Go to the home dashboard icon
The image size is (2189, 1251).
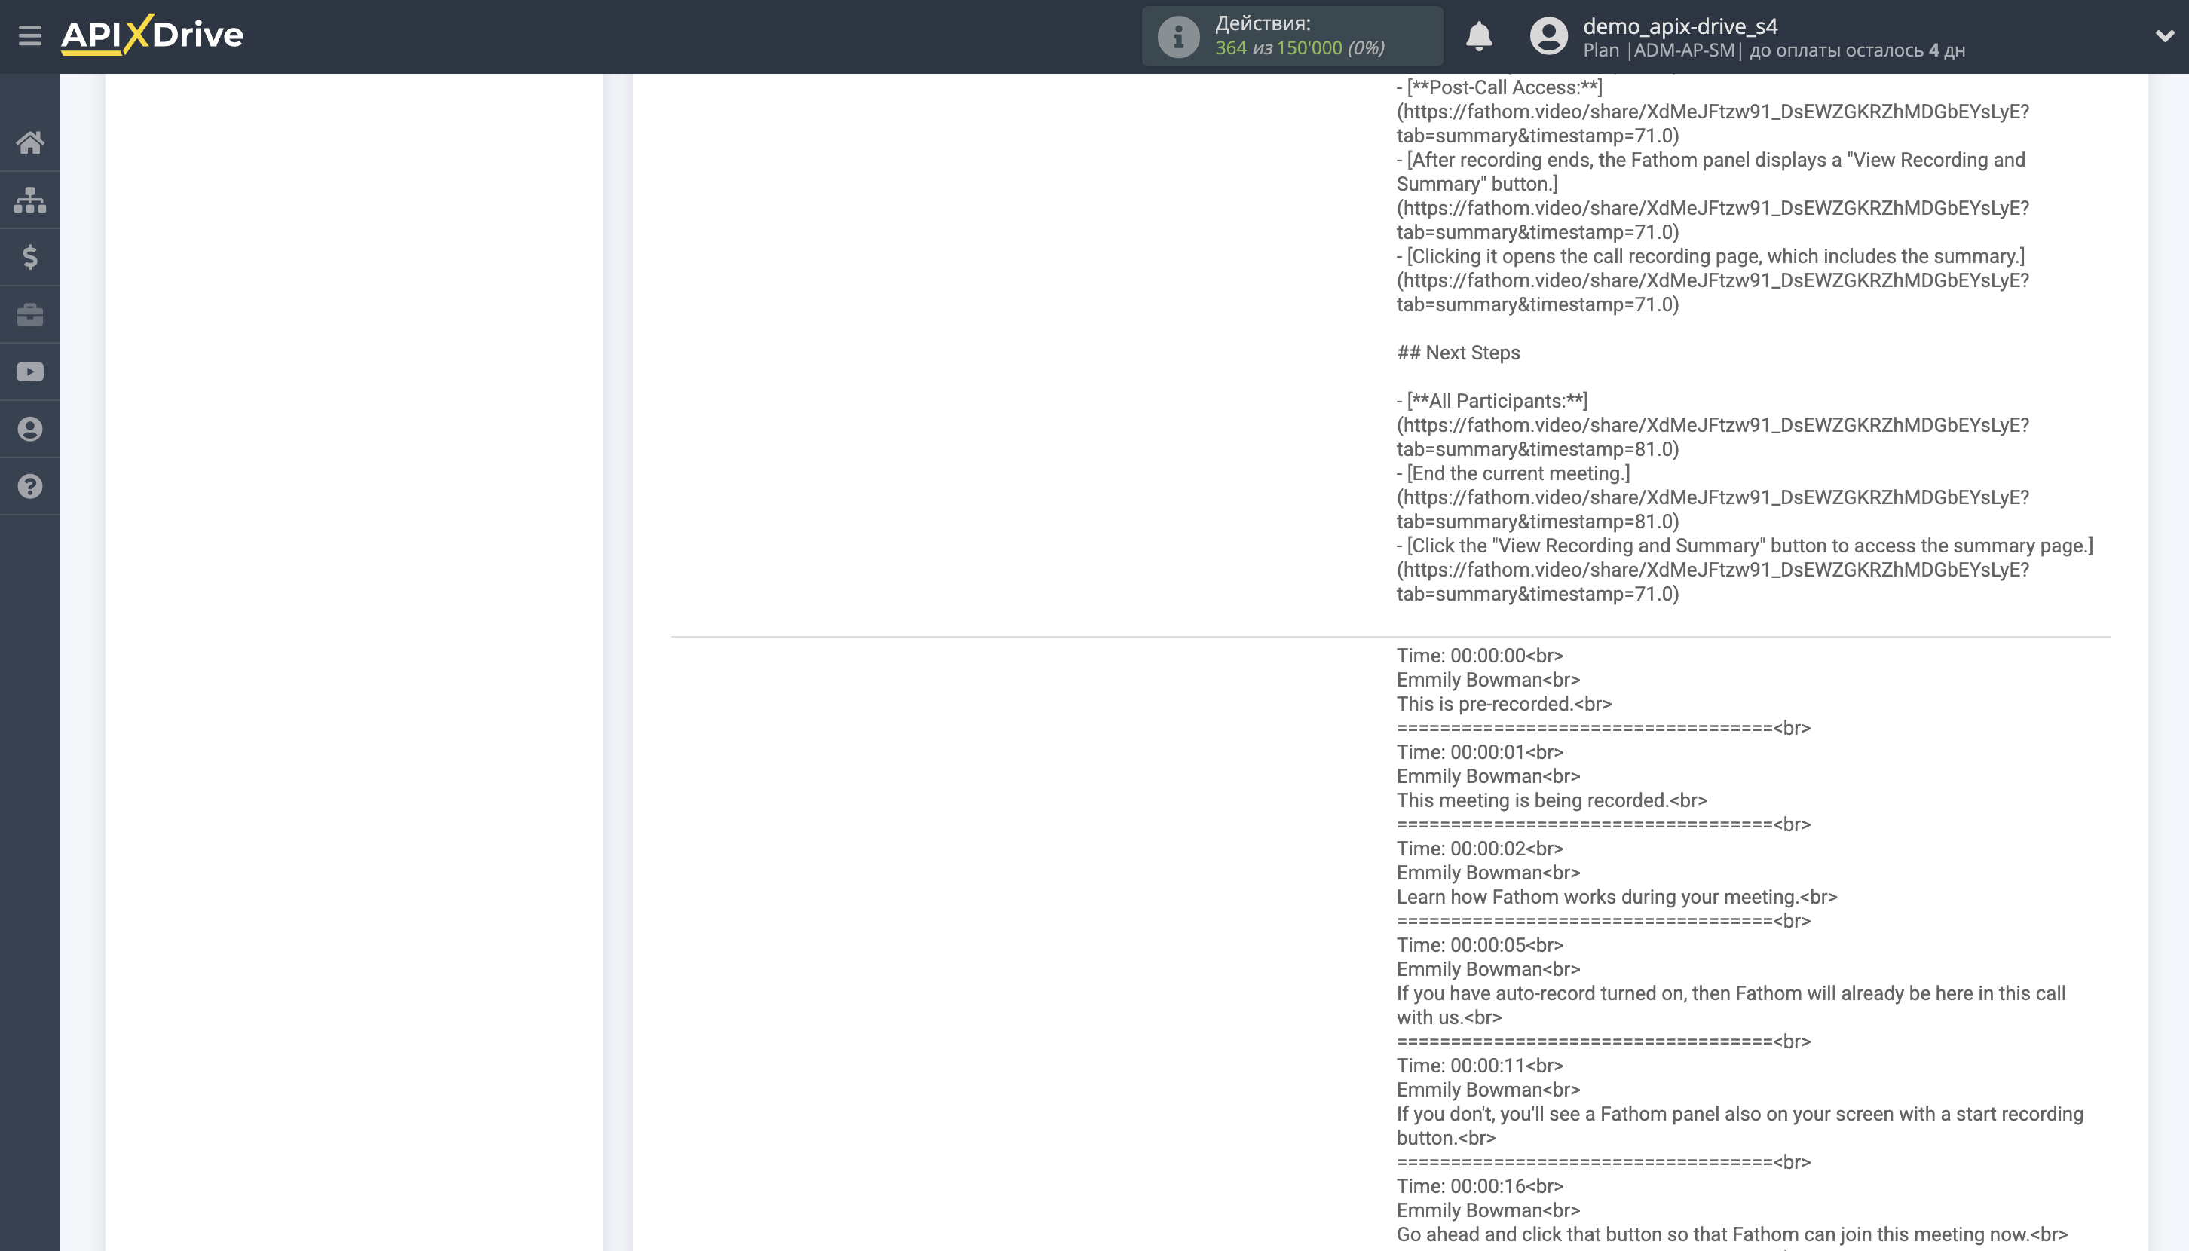point(30,142)
